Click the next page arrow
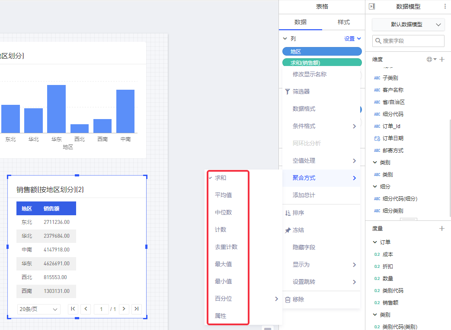The image size is (451, 330). click(124, 309)
